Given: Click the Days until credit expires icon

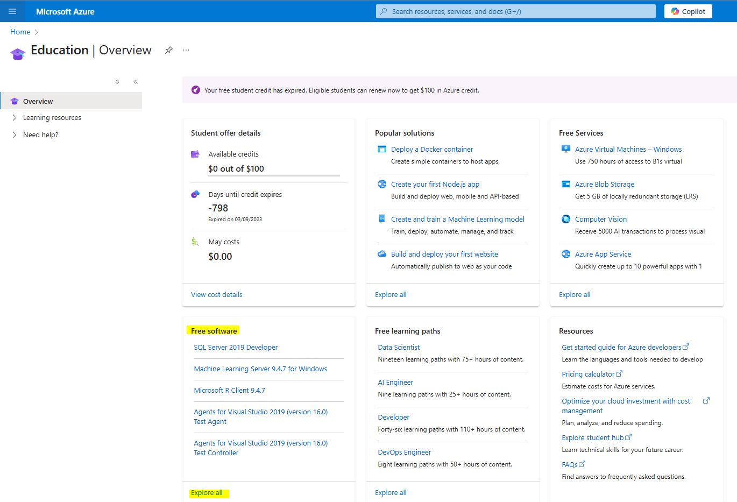Looking at the screenshot, I should (195, 194).
